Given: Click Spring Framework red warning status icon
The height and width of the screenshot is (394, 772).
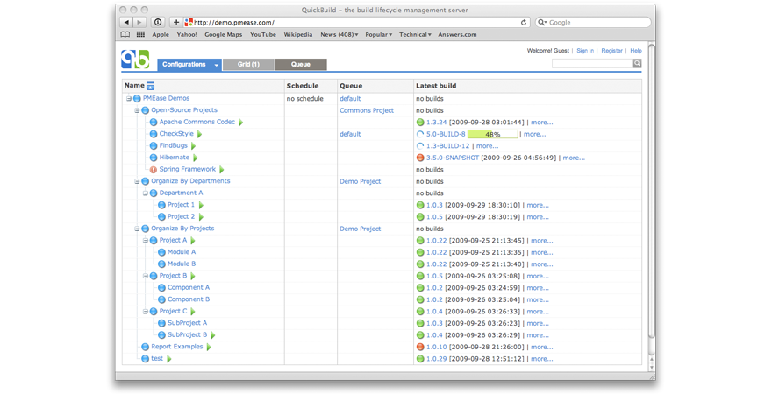Looking at the screenshot, I should [154, 170].
